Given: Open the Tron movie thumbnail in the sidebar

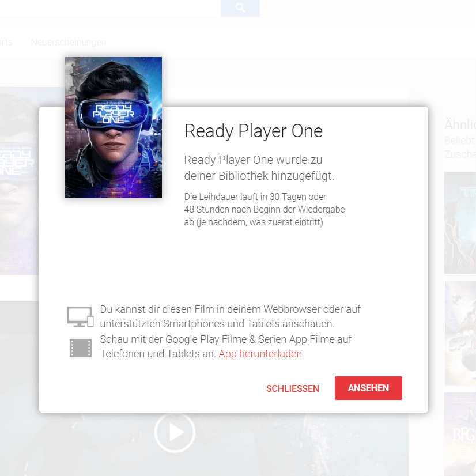Looking at the screenshot, I should (x=460, y=223).
